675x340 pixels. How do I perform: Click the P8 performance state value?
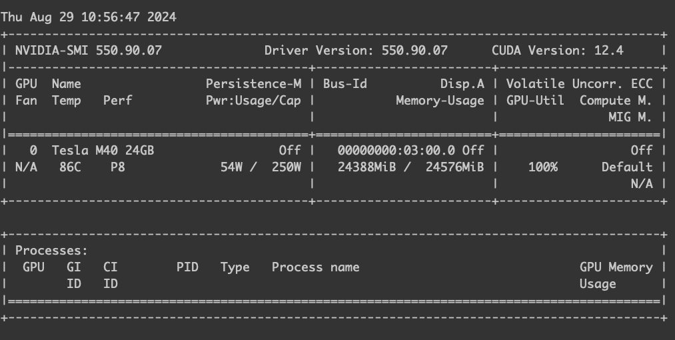pos(118,167)
